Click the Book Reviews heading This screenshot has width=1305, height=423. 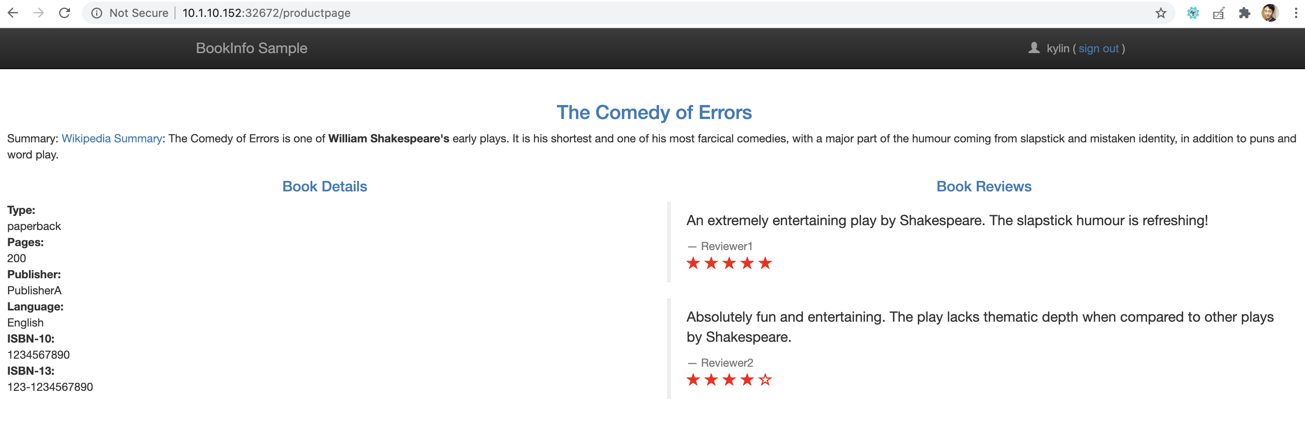coord(983,187)
